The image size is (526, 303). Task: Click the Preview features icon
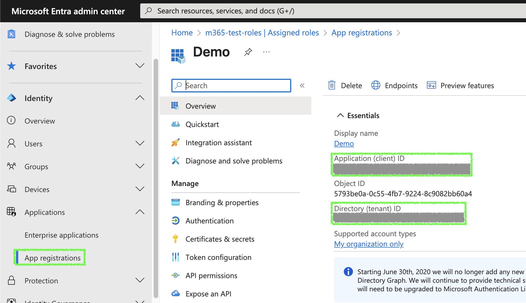(431, 85)
